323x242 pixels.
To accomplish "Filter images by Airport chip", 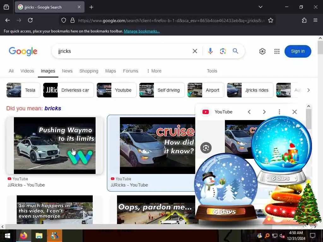I will pos(206,90).
